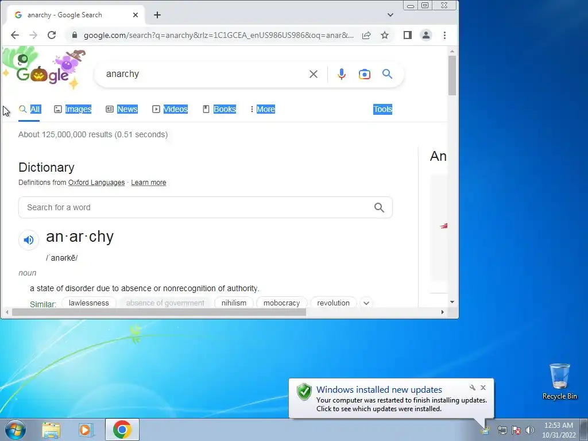Click the scroll left arrow

pyautogui.click(x=7, y=312)
